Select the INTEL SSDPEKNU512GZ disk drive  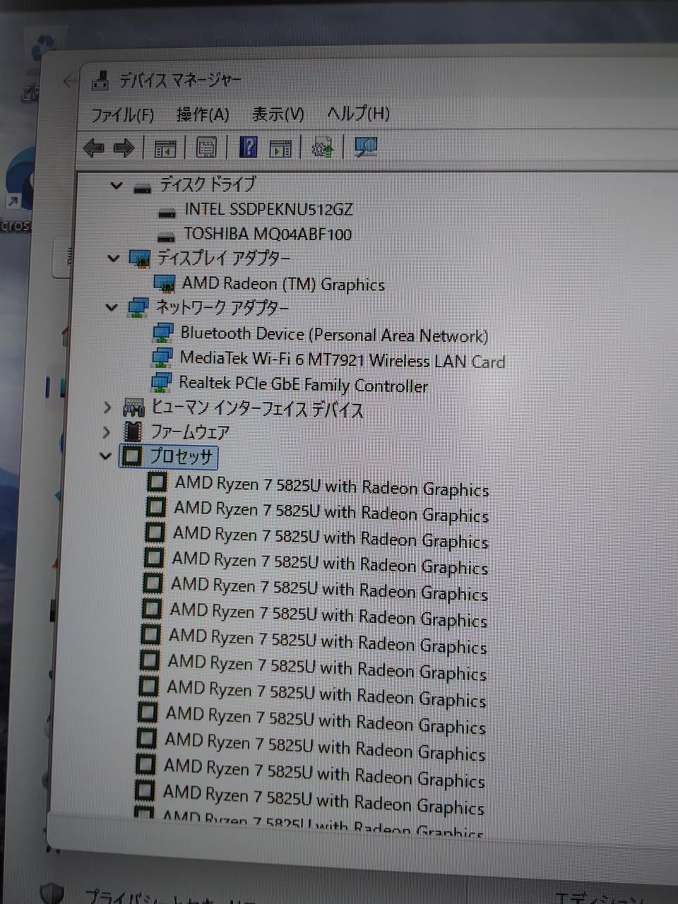(x=268, y=210)
